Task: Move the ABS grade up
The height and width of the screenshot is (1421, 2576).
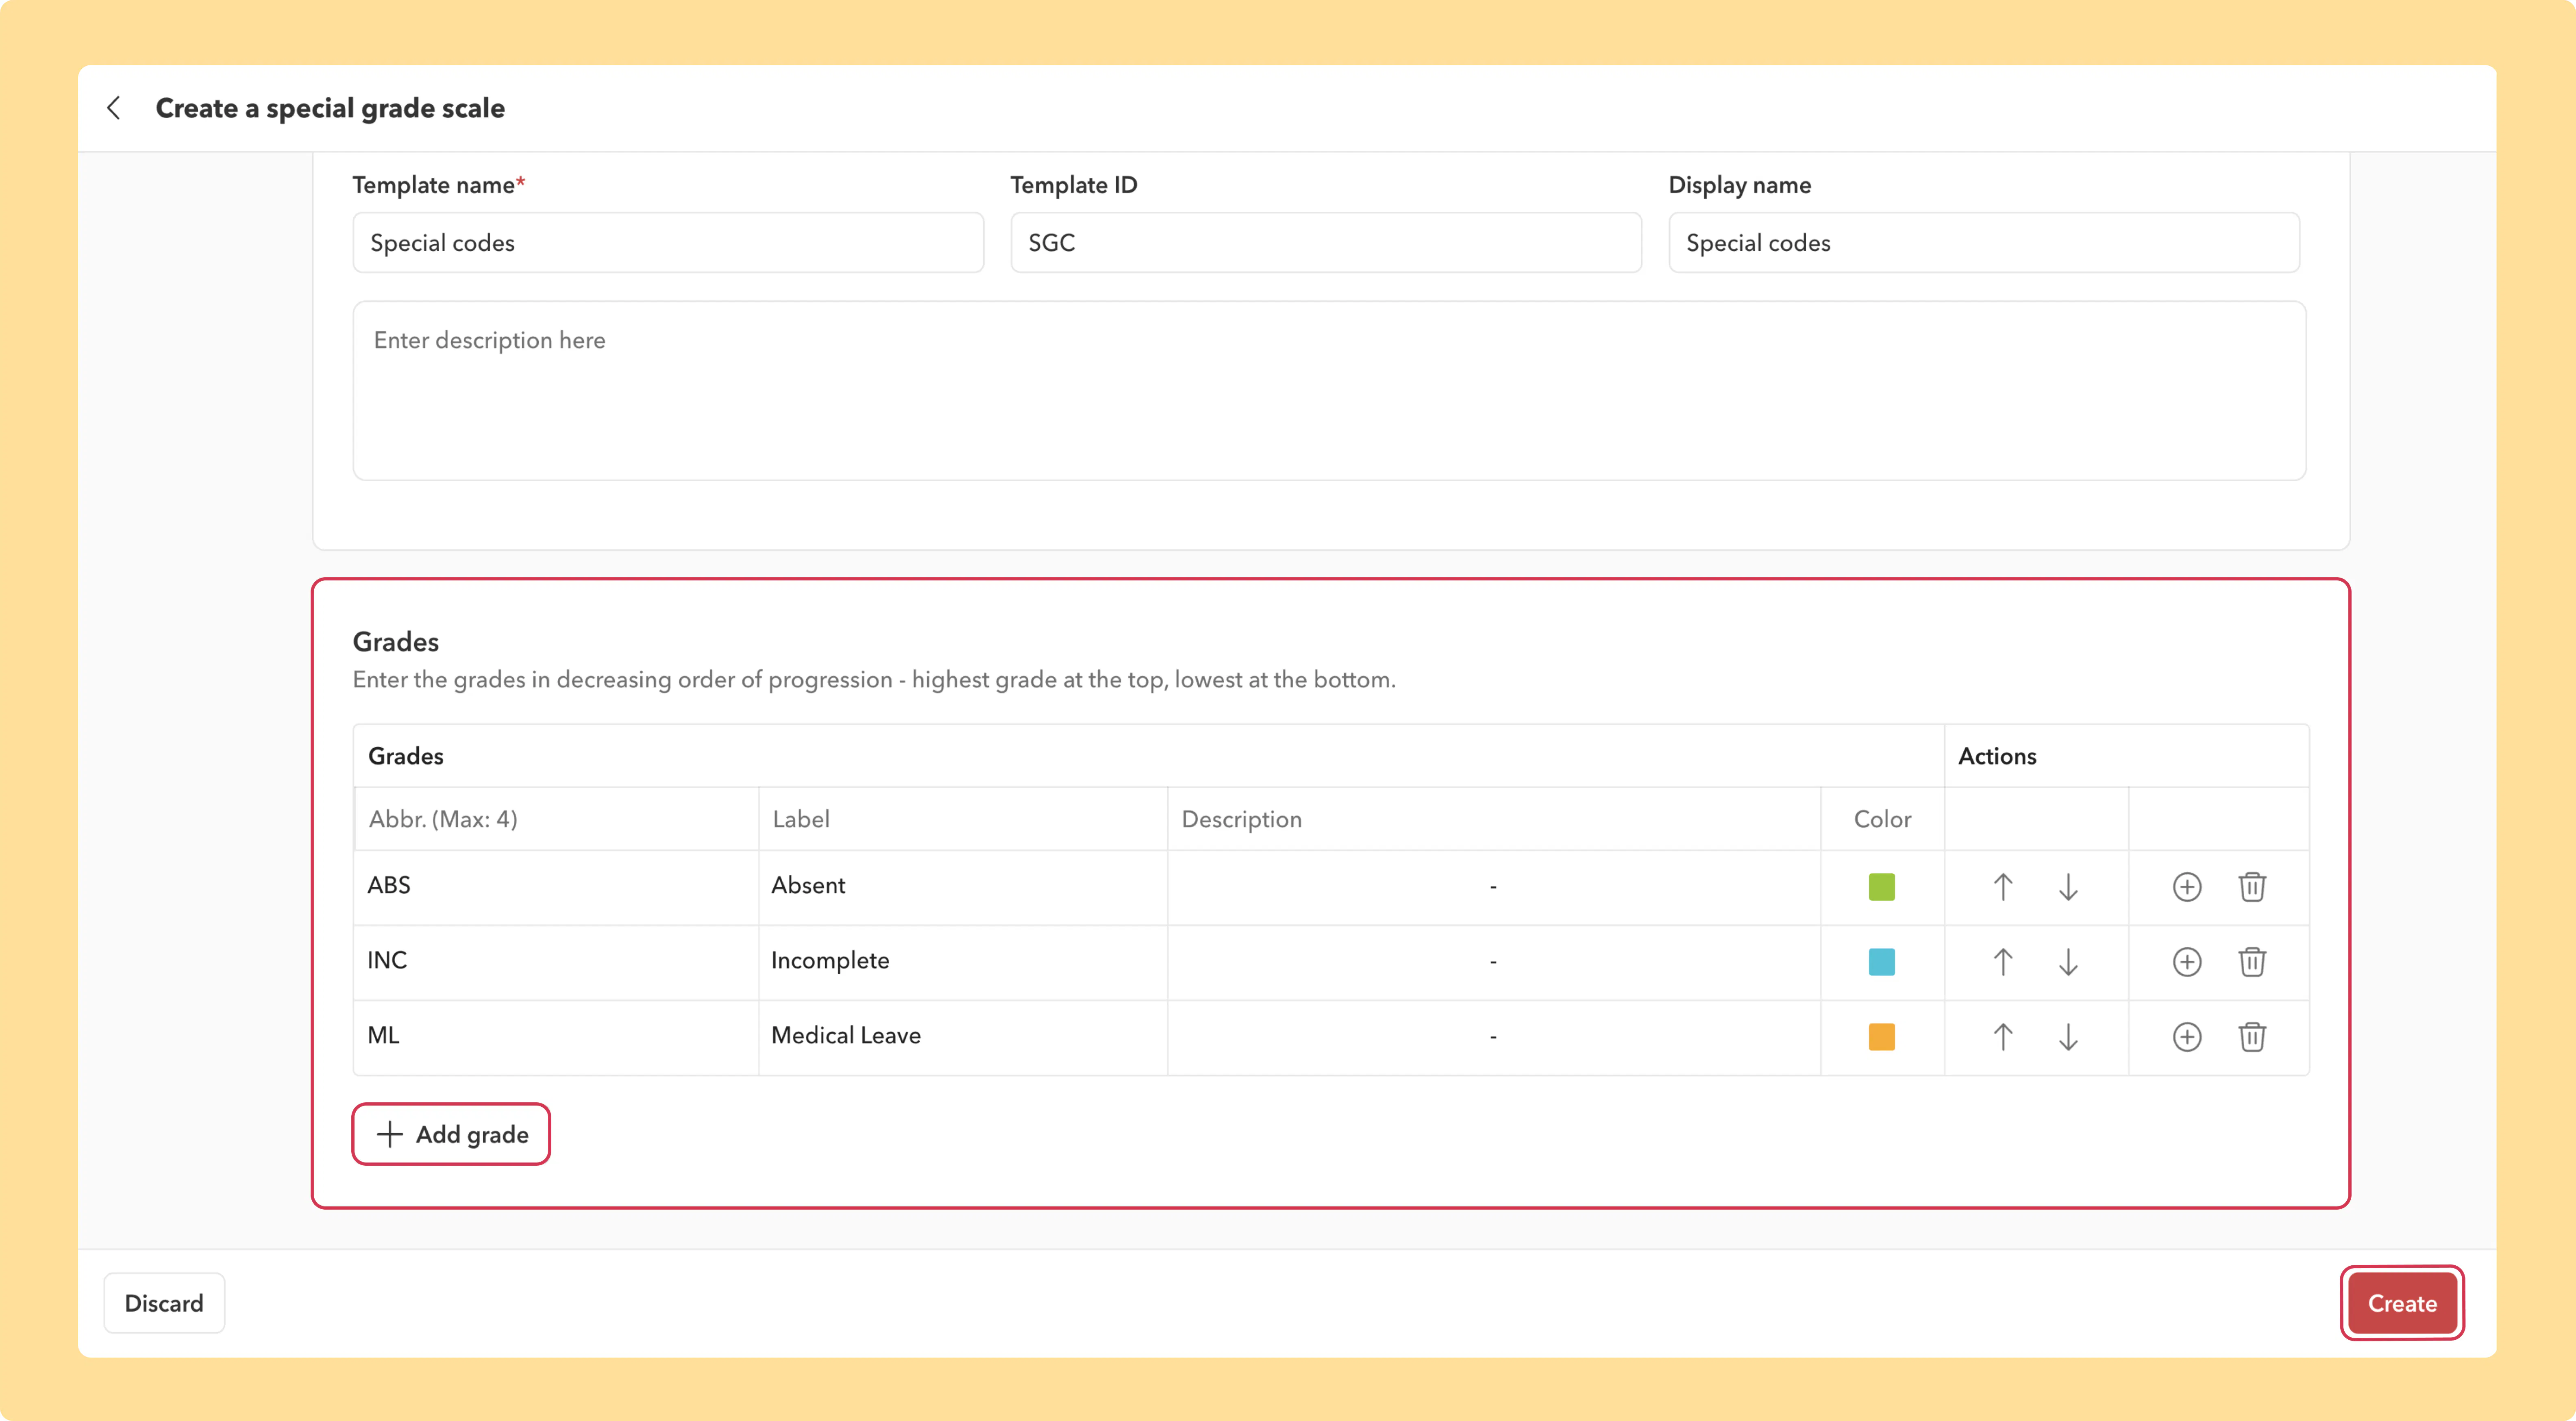Action: 2003,887
